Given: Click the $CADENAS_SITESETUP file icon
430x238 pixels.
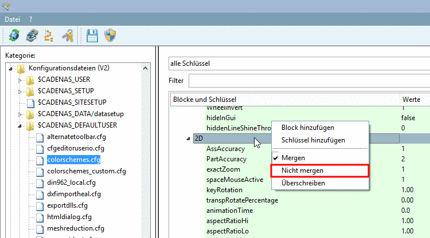Looking at the screenshot, I should tap(30, 103).
